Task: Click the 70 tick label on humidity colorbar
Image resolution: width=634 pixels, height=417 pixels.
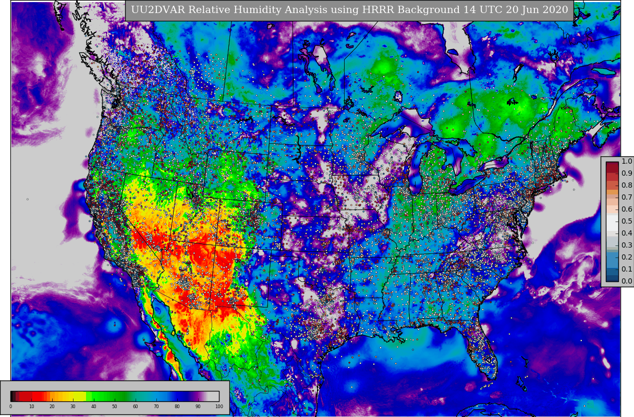Action: pos(156,407)
